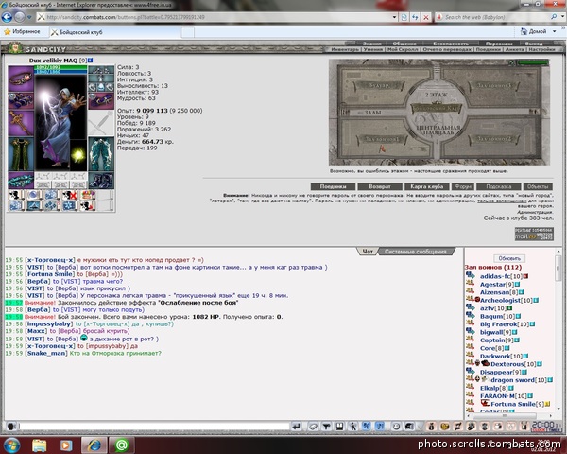Click the Зал воинов 2 room on map
This screenshot has width=567, height=454.
tap(493, 139)
